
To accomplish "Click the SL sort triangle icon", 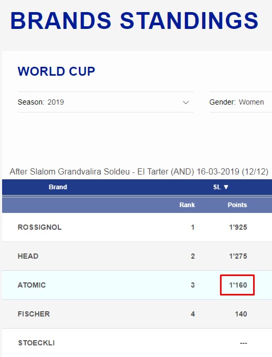I will click(226, 187).
